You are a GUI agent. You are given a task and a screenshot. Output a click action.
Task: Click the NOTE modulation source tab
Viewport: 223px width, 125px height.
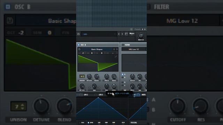[144, 94]
